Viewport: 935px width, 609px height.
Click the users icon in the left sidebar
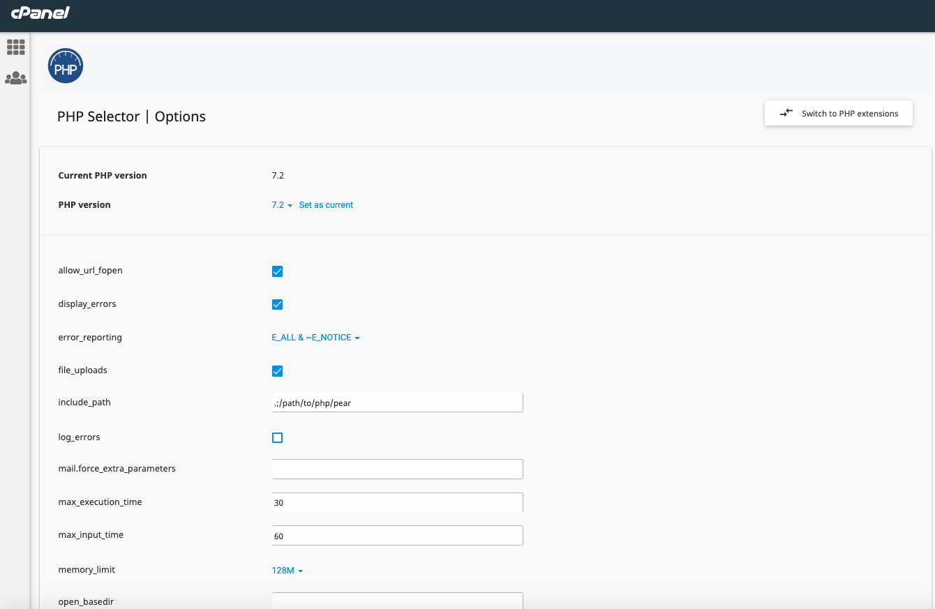coord(15,78)
